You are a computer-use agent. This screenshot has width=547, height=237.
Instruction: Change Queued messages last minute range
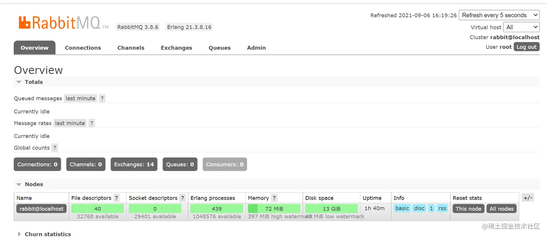pyautogui.click(x=80, y=98)
